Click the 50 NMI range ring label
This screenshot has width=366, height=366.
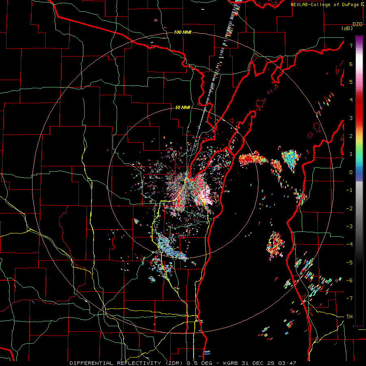183,108
